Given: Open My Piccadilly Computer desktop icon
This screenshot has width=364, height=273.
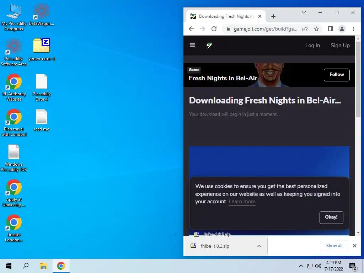Looking at the screenshot, I should (14, 17).
